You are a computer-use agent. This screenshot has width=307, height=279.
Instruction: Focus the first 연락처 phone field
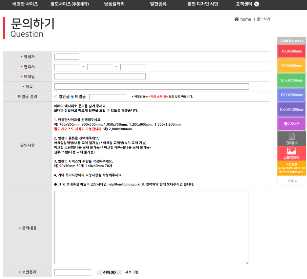tap(67, 67)
